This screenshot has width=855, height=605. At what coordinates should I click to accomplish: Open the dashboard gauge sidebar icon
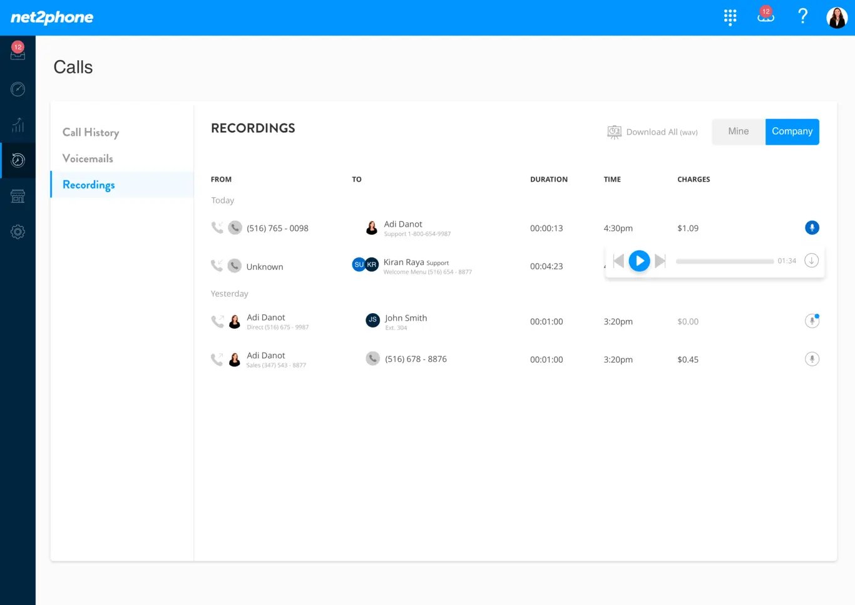pos(18,89)
